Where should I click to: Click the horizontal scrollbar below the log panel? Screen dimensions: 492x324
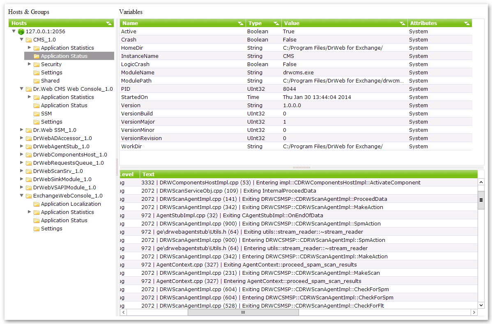(243, 312)
